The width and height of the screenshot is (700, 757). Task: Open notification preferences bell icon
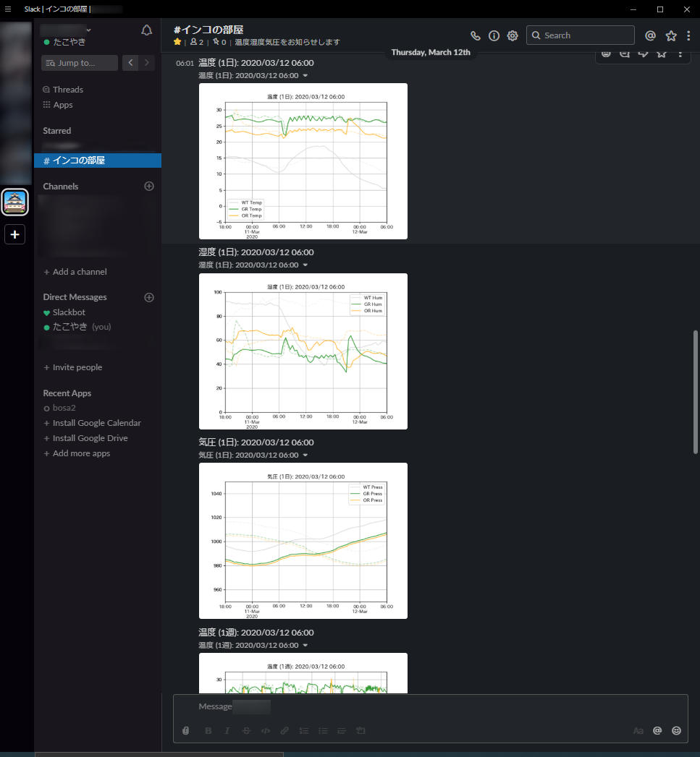click(146, 30)
